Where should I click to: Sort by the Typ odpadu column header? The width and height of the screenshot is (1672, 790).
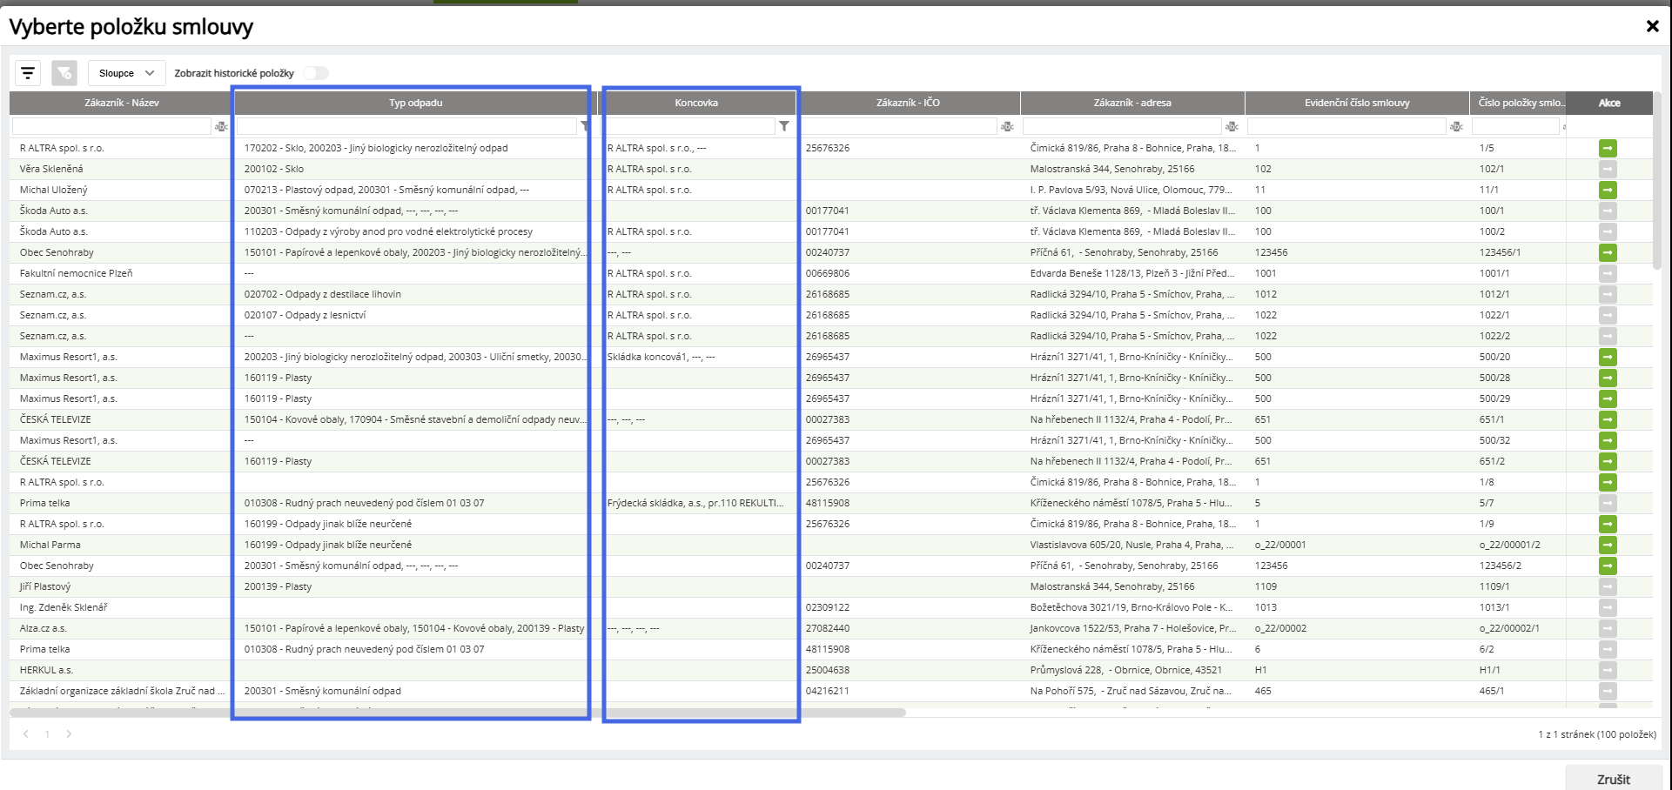(415, 103)
